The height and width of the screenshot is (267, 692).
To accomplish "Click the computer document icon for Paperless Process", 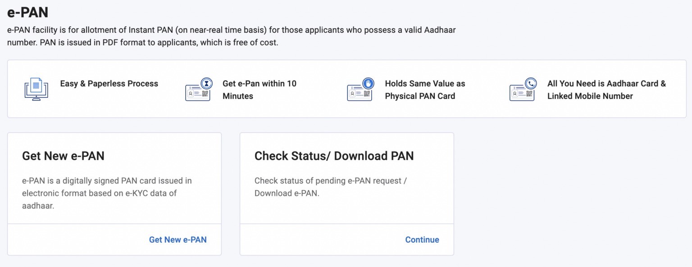I will pos(36,89).
